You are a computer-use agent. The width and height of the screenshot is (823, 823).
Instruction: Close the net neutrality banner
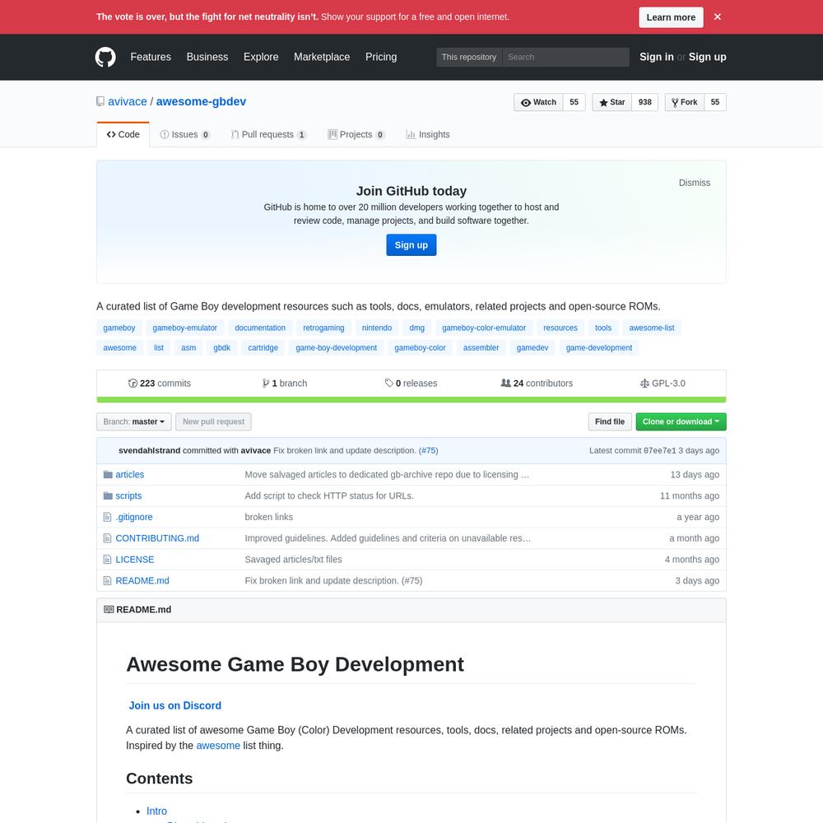pos(718,16)
